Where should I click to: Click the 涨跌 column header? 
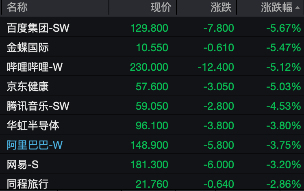[x=221, y=7]
